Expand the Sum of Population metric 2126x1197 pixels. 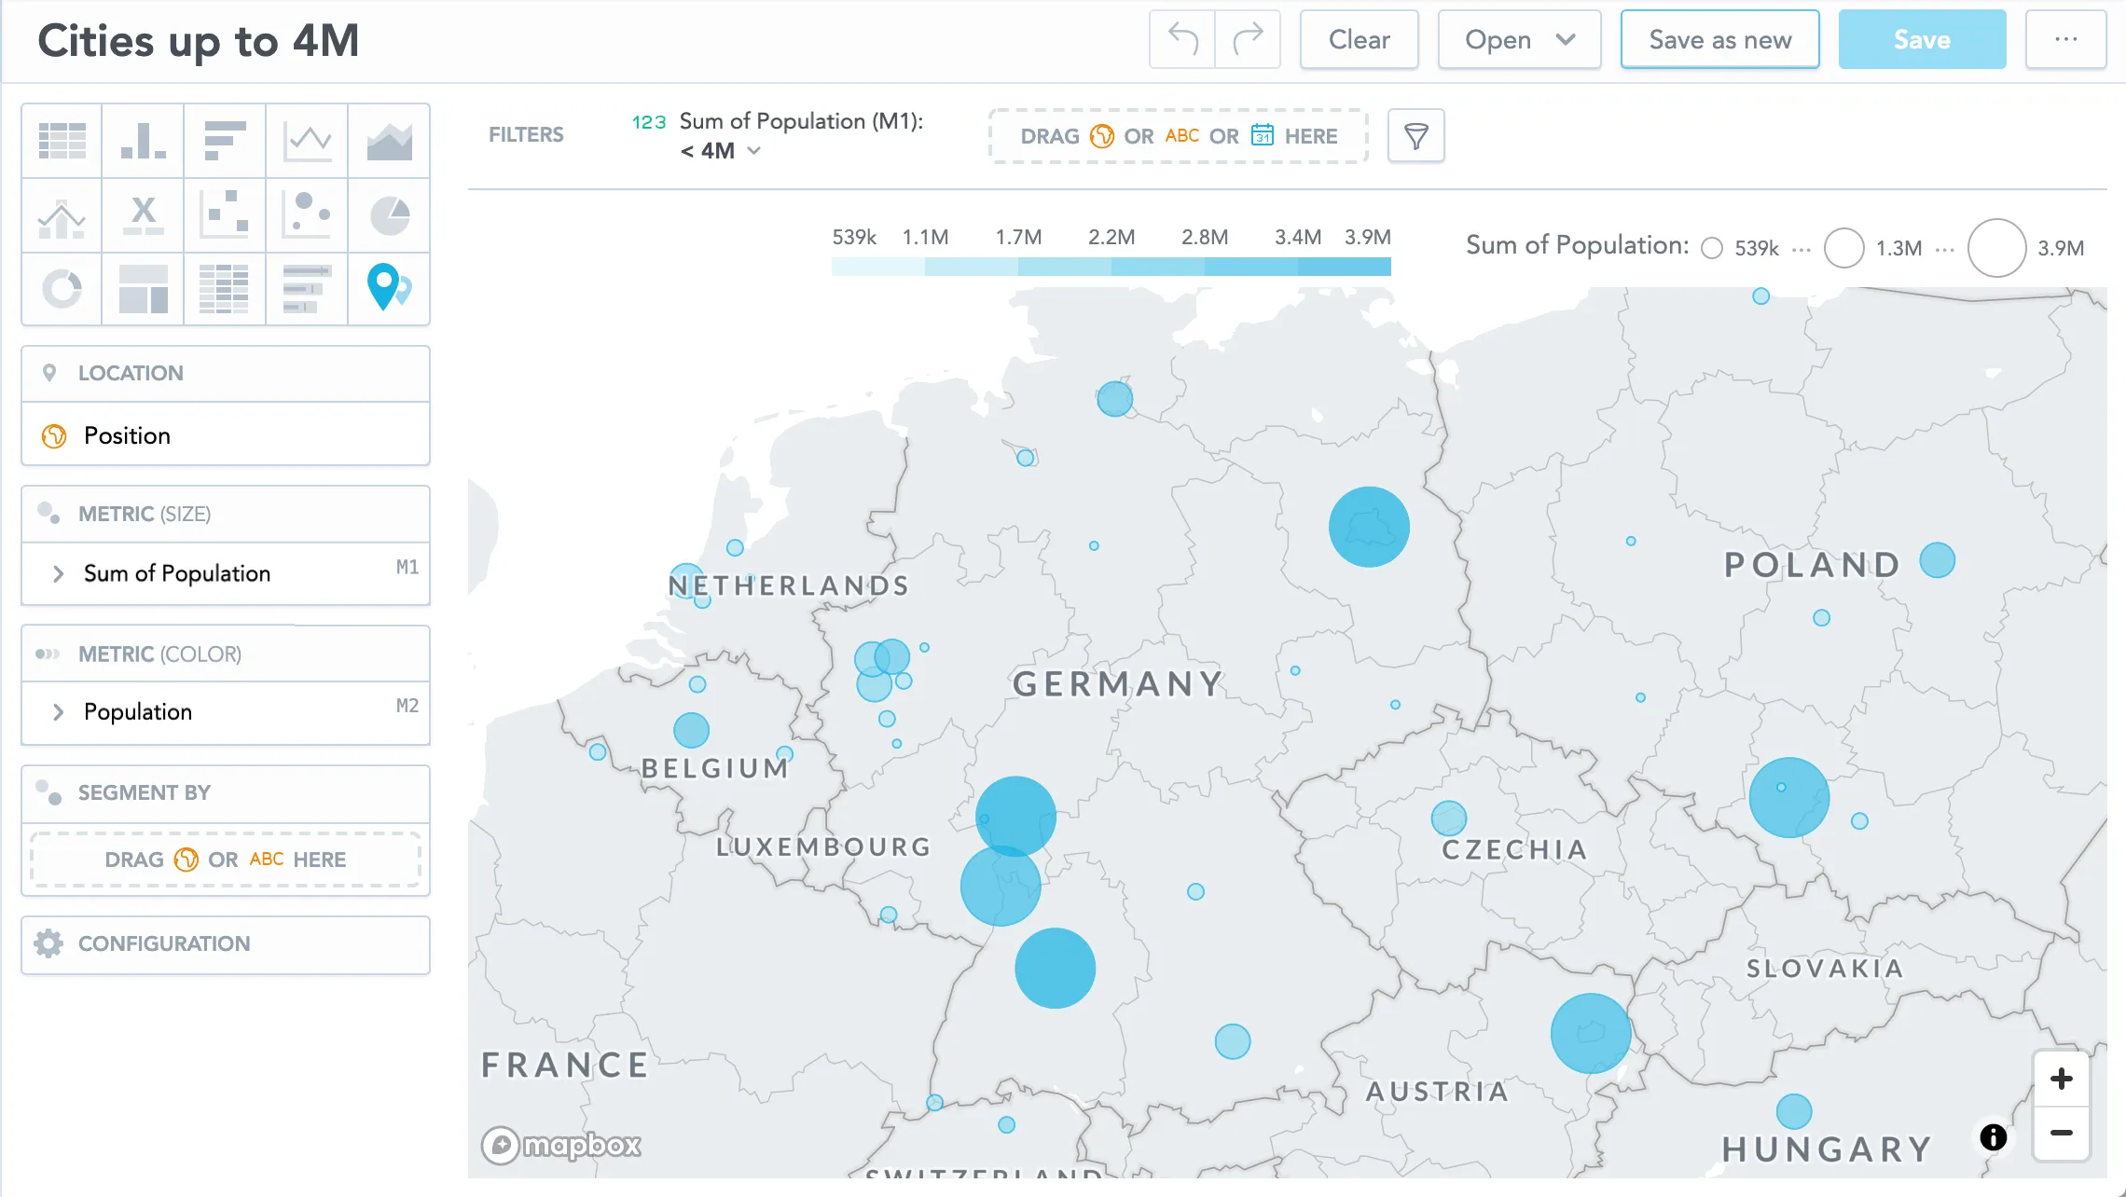(x=59, y=573)
